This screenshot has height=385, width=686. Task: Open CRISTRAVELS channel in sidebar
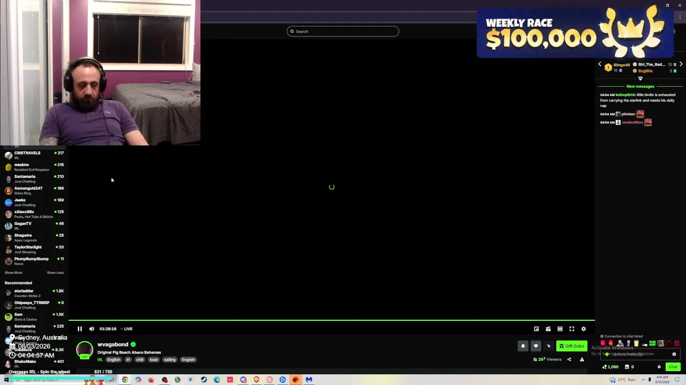click(x=34, y=155)
